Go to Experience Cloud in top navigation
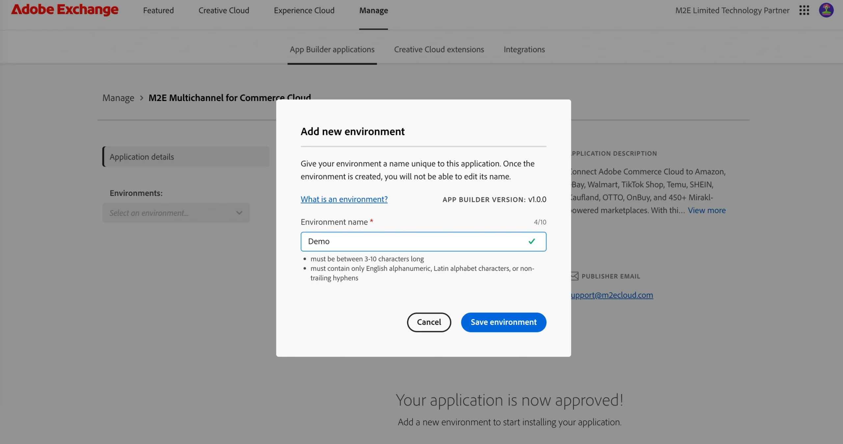Image resolution: width=843 pixels, height=444 pixels. point(304,11)
